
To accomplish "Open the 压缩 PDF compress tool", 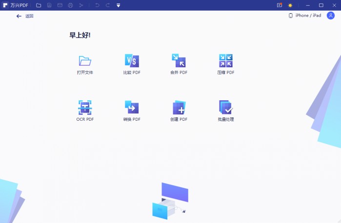I will point(225,61).
